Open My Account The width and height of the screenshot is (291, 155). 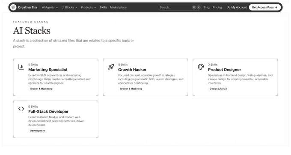coord(239,7)
